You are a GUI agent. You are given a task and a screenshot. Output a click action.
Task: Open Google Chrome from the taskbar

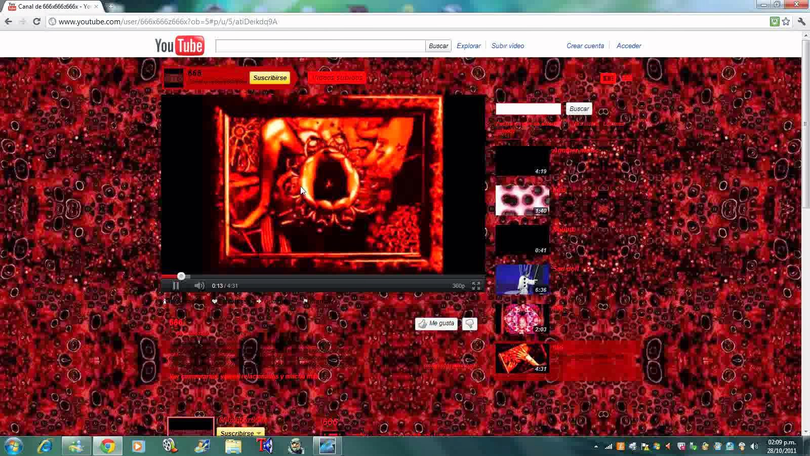point(107,446)
